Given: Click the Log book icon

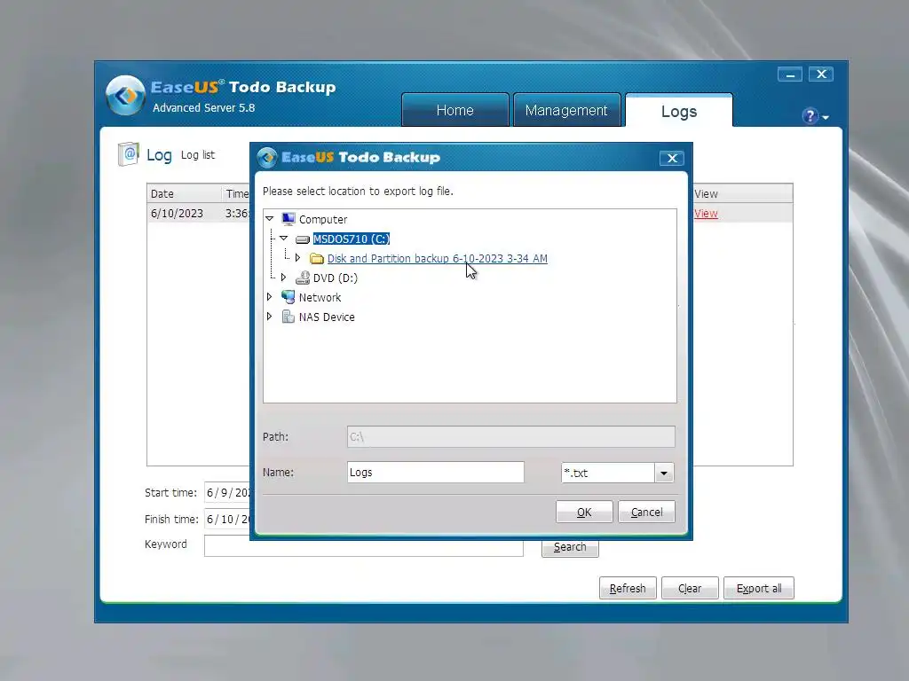Looking at the screenshot, I should click(x=129, y=154).
